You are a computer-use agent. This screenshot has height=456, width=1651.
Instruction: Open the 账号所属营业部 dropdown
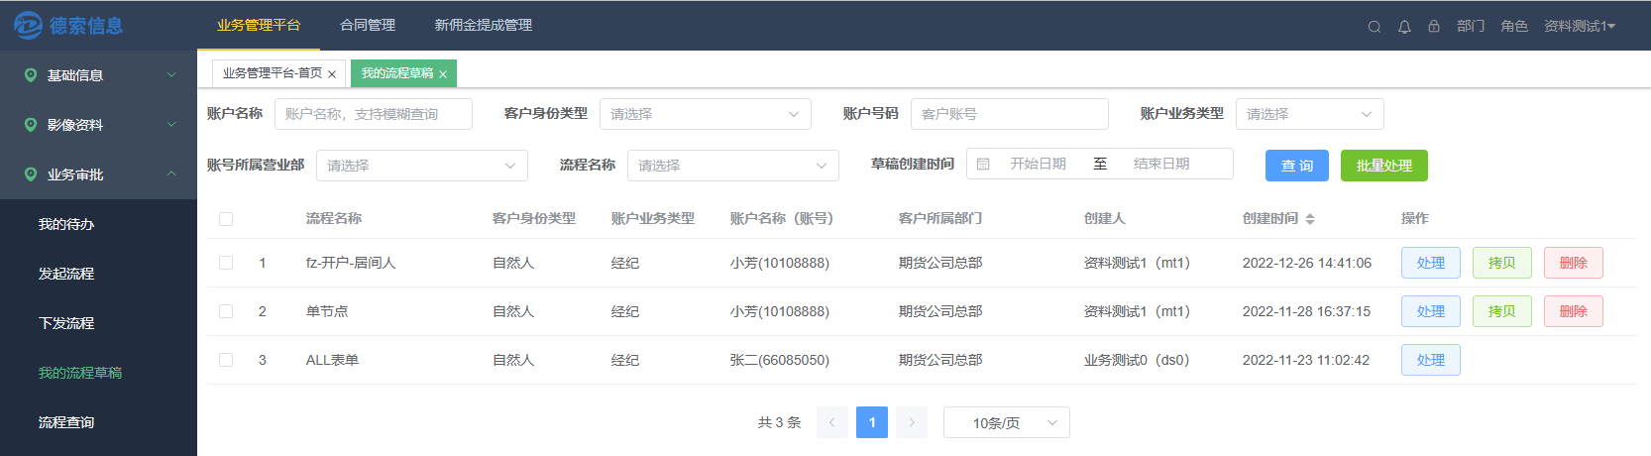click(x=422, y=166)
